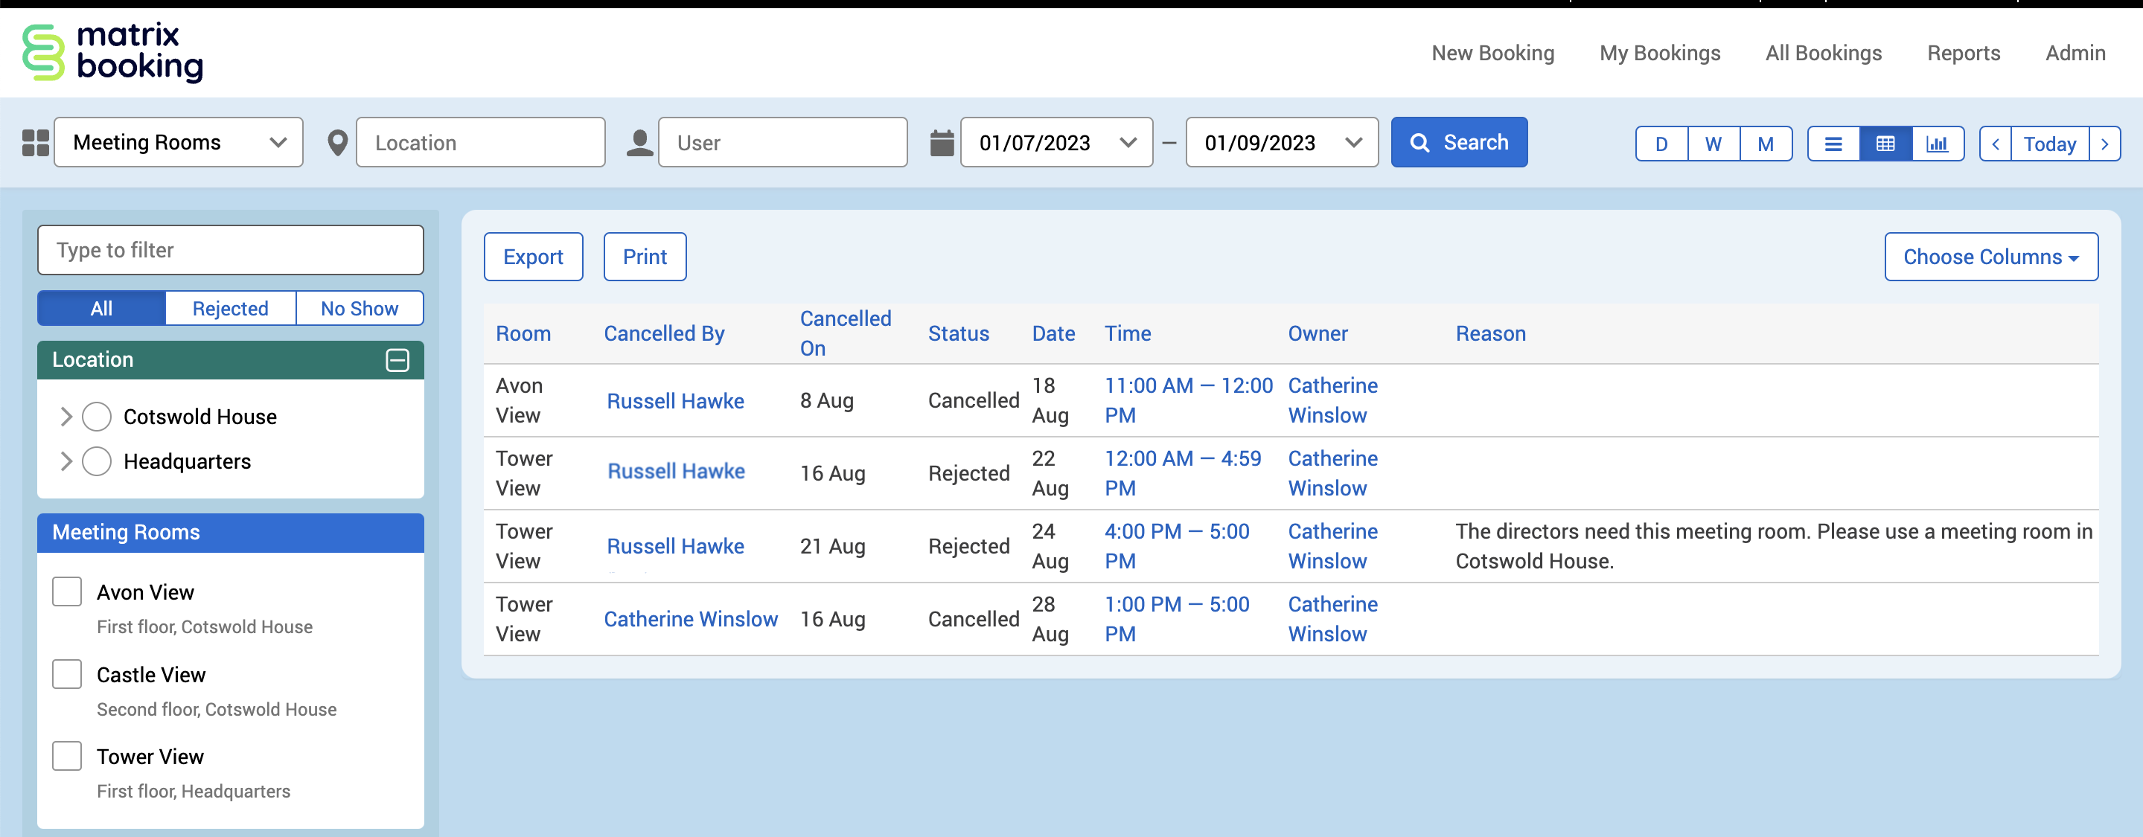This screenshot has height=837, width=2143.
Task: Switch to grid table view icon
Action: [x=1885, y=144]
